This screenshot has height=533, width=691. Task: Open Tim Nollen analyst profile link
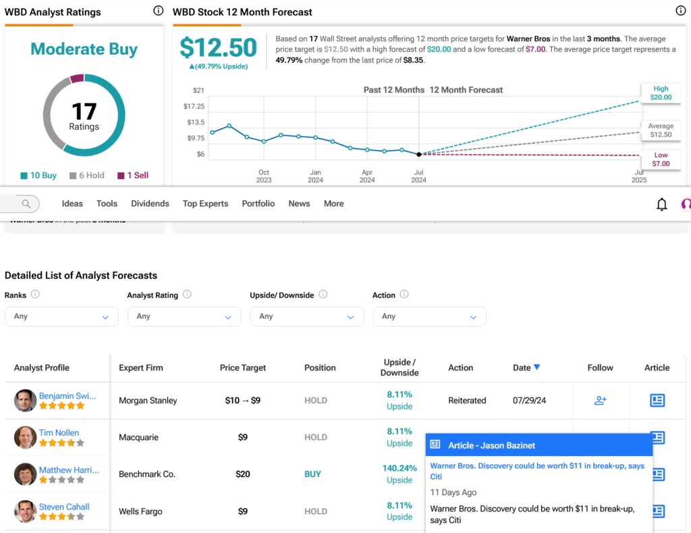tap(59, 432)
